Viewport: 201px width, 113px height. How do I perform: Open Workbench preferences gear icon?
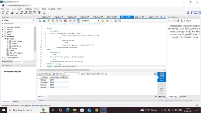188,13
